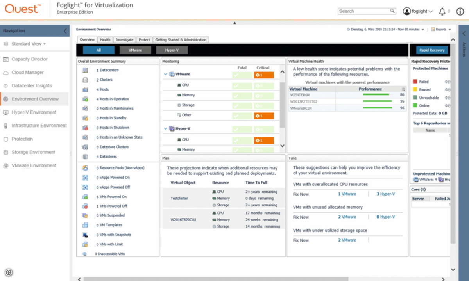
Task: Open 2 VMware unused memory link
Action: [347, 217]
